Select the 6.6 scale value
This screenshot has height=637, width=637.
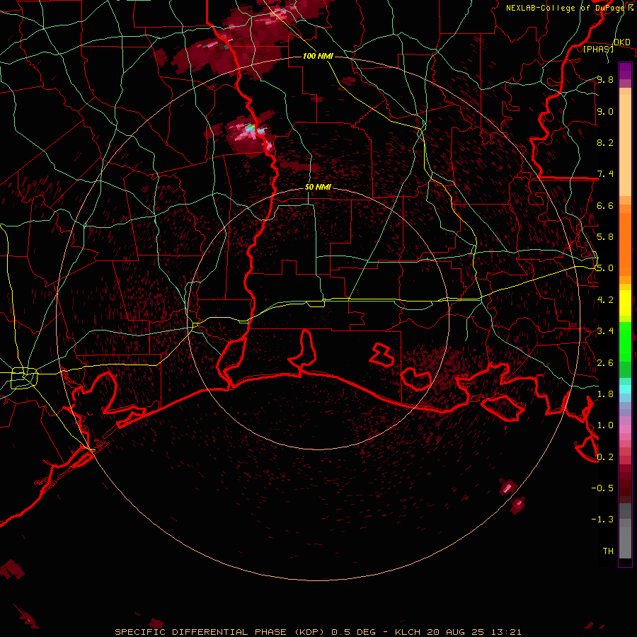(605, 205)
